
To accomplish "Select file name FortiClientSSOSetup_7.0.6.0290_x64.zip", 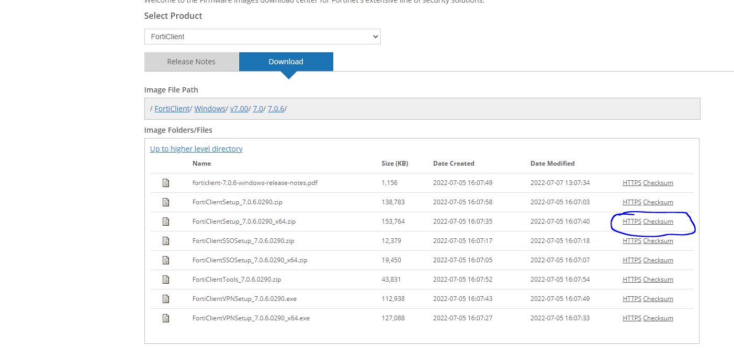I will click(250, 260).
